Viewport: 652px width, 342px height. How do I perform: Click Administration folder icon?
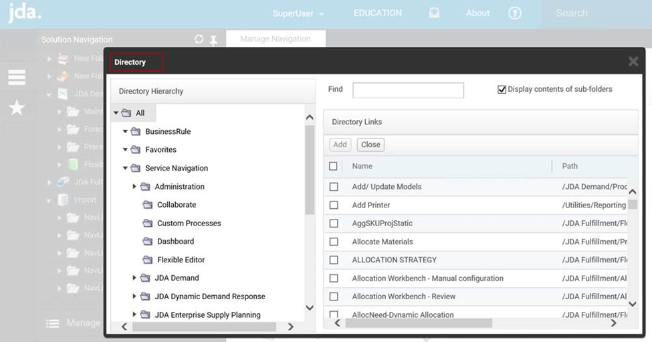pyautogui.click(x=145, y=187)
